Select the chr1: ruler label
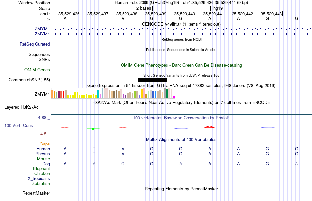Viewport: 312px width, 201px height. (x=45, y=14)
